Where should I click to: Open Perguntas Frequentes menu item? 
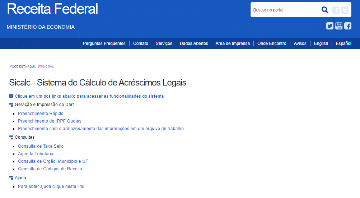(104, 43)
